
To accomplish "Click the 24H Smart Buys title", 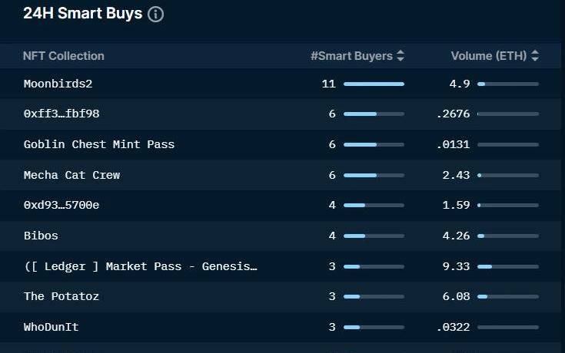I will click(83, 14).
